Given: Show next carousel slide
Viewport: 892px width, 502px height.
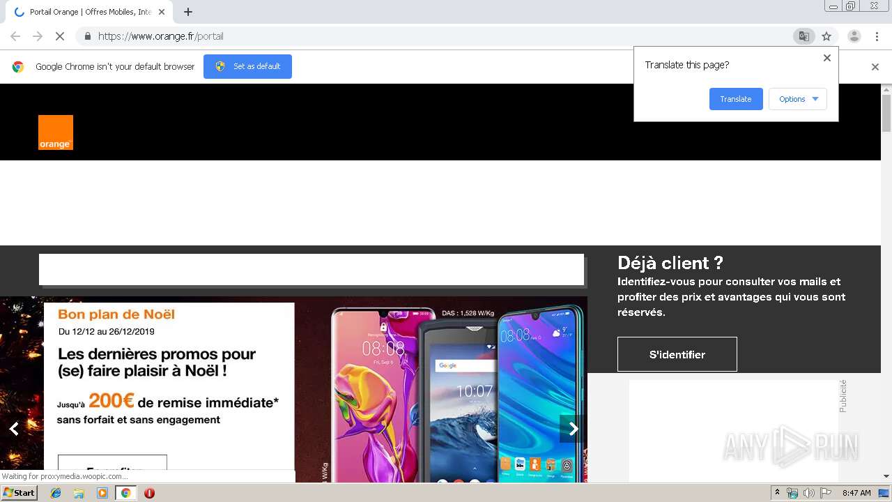Looking at the screenshot, I should coord(573,429).
